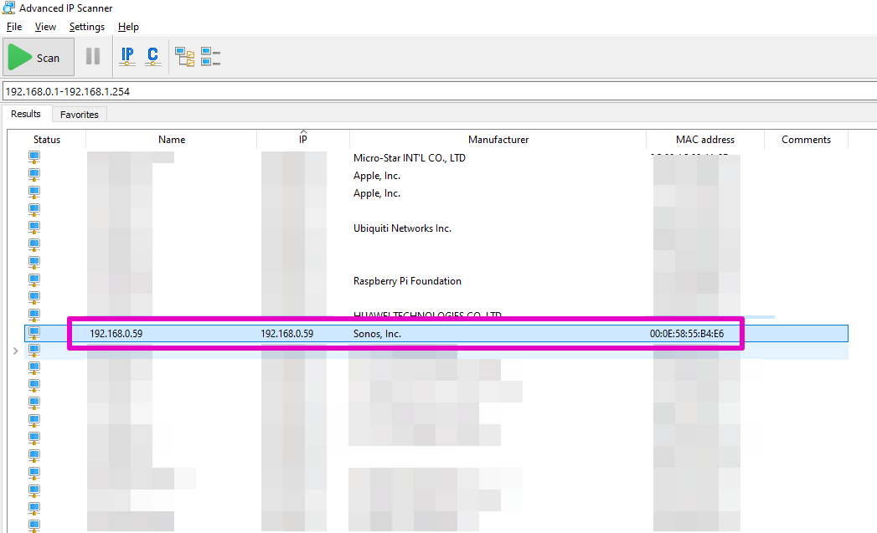Click the collapse all list icon

(x=210, y=57)
